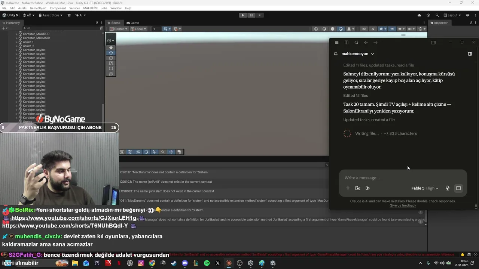Viewport: 479px width, 269px height.
Task: Toggle the right panel icon in Claude title bar
Action: pyautogui.click(x=433, y=43)
